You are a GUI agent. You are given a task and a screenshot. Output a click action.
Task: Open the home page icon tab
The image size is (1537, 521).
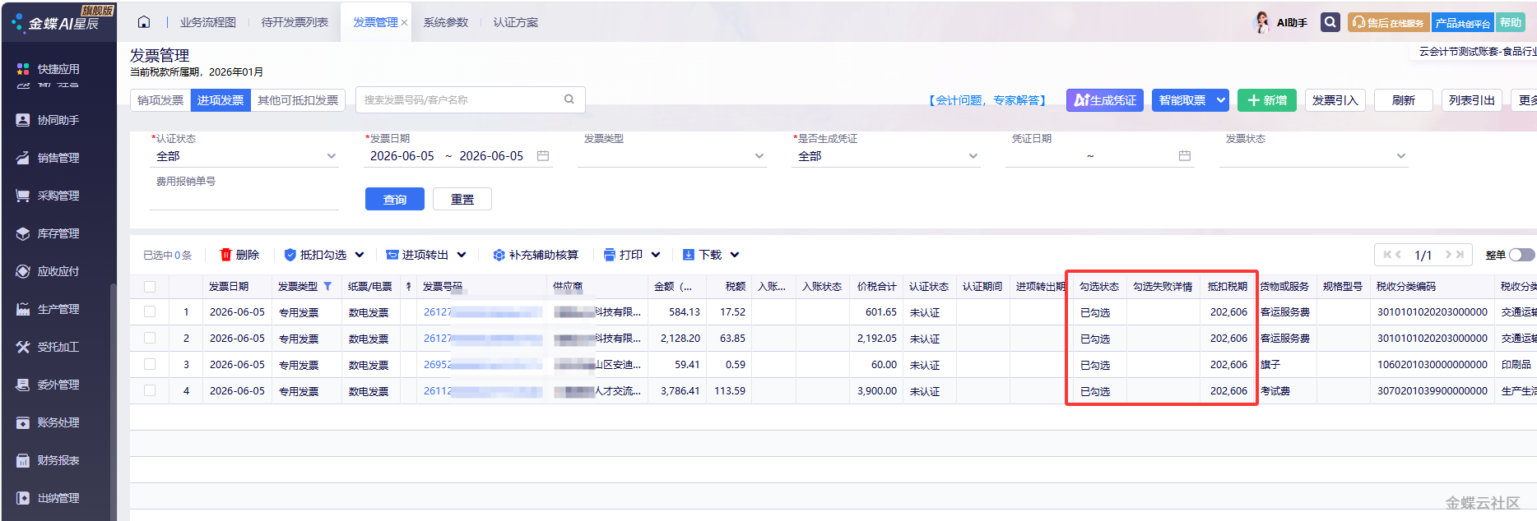point(144,22)
